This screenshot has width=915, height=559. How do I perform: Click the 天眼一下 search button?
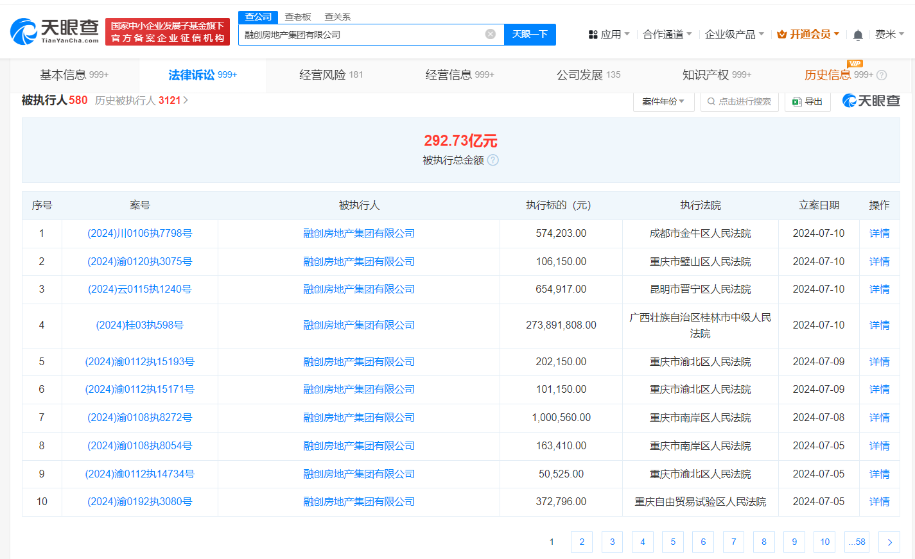(x=530, y=35)
